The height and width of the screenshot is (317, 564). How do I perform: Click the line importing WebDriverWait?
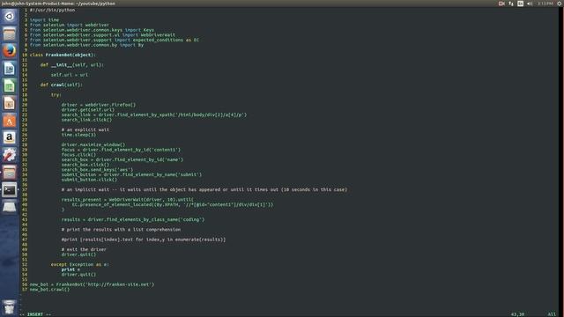[x=102, y=35]
